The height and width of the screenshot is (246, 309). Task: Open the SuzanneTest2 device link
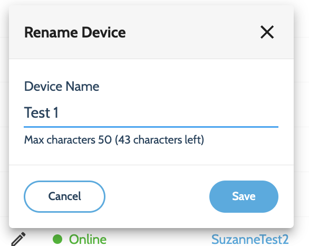coord(250,239)
